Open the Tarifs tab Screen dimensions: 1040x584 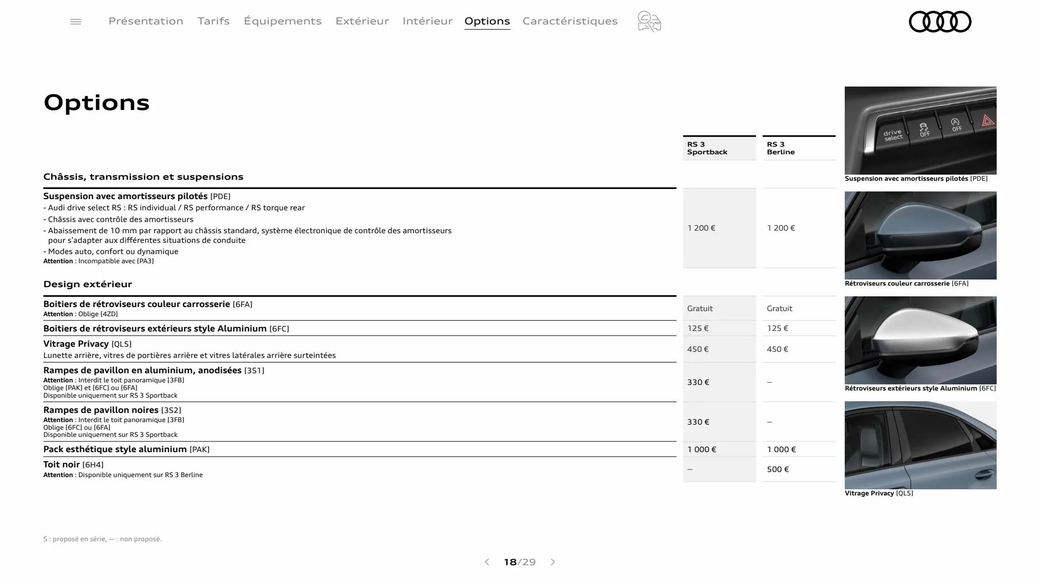pyautogui.click(x=214, y=21)
